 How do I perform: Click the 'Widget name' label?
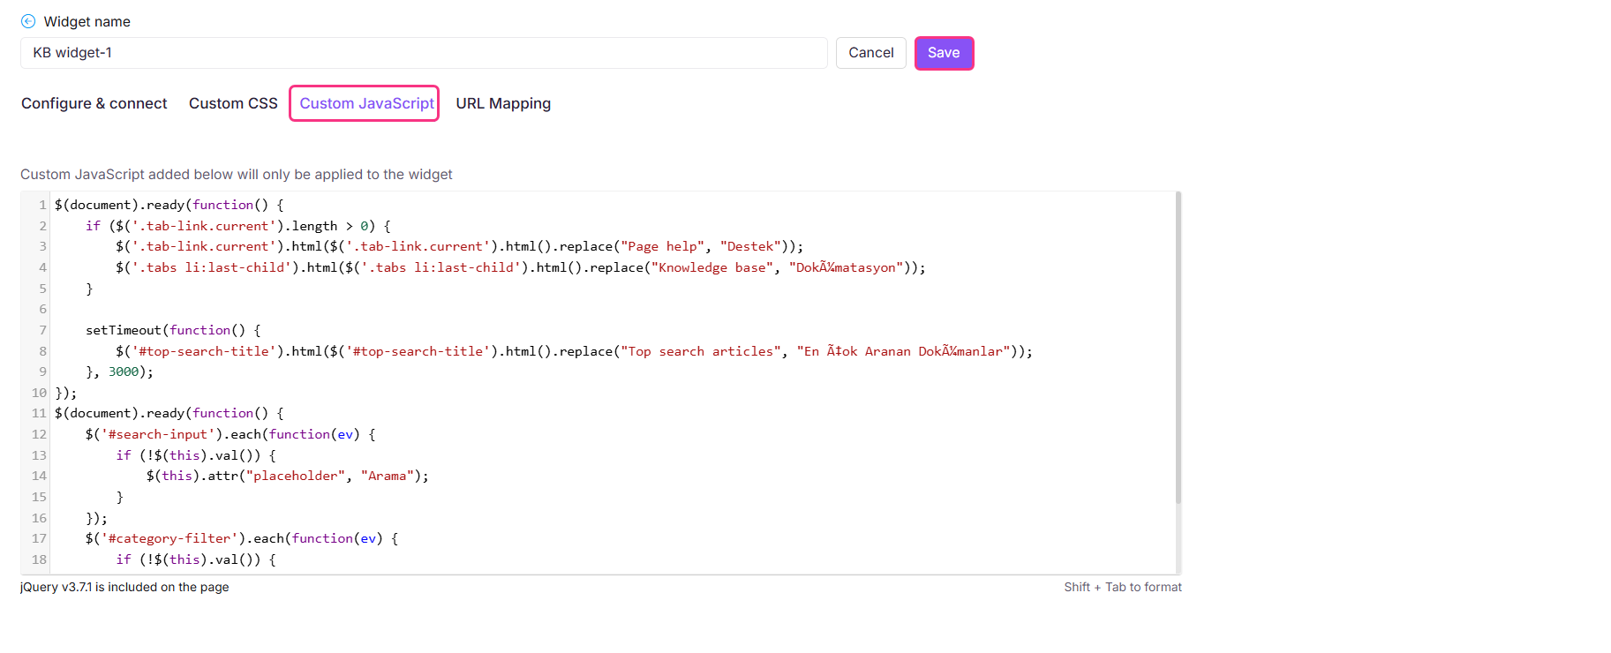pyautogui.click(x=87, y=21)
